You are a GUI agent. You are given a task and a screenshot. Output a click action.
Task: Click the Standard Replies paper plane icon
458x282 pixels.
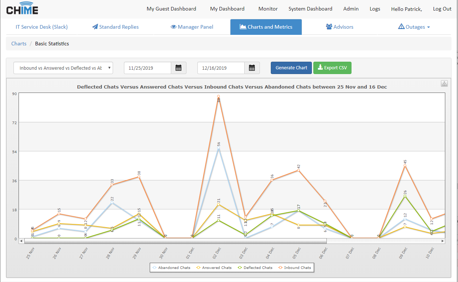click(95, 27)
